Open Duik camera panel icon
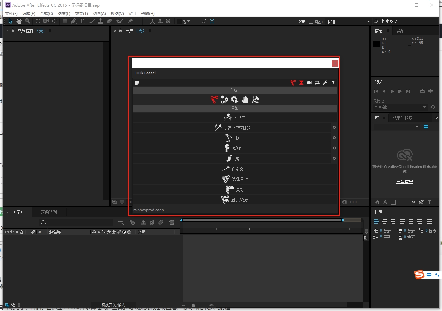 pos(309,83)
